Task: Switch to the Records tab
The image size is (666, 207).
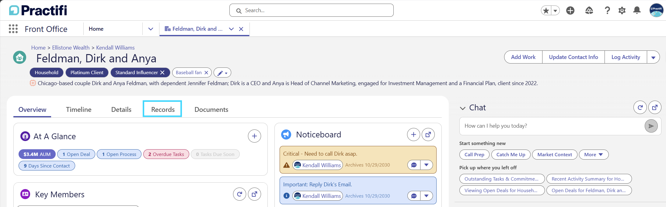Action: 163,109
